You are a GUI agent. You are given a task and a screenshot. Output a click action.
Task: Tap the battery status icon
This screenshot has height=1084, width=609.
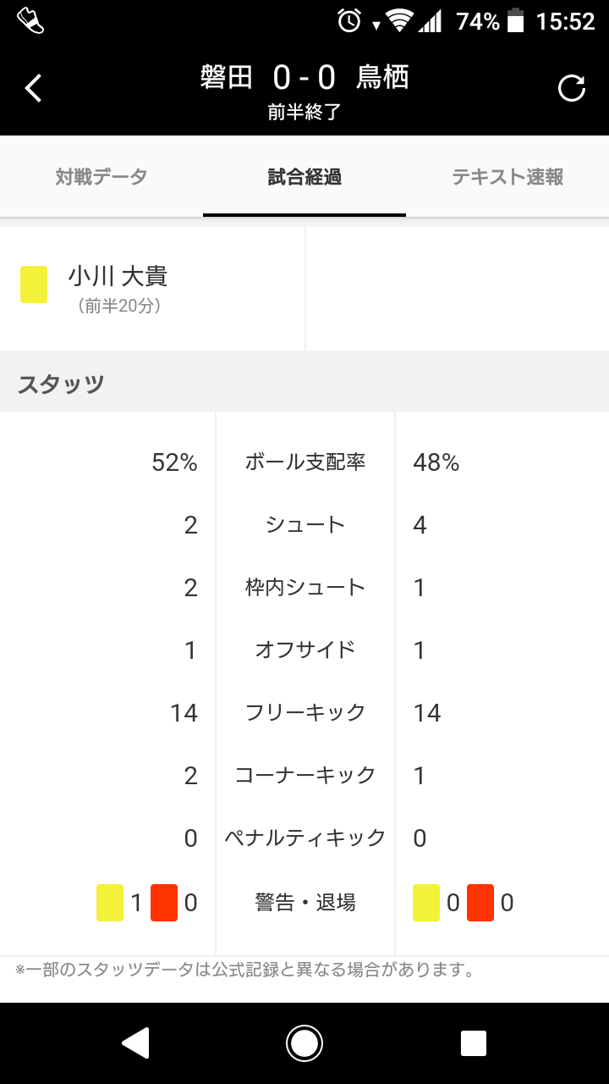pyautogui.click(x=515, y=21)
